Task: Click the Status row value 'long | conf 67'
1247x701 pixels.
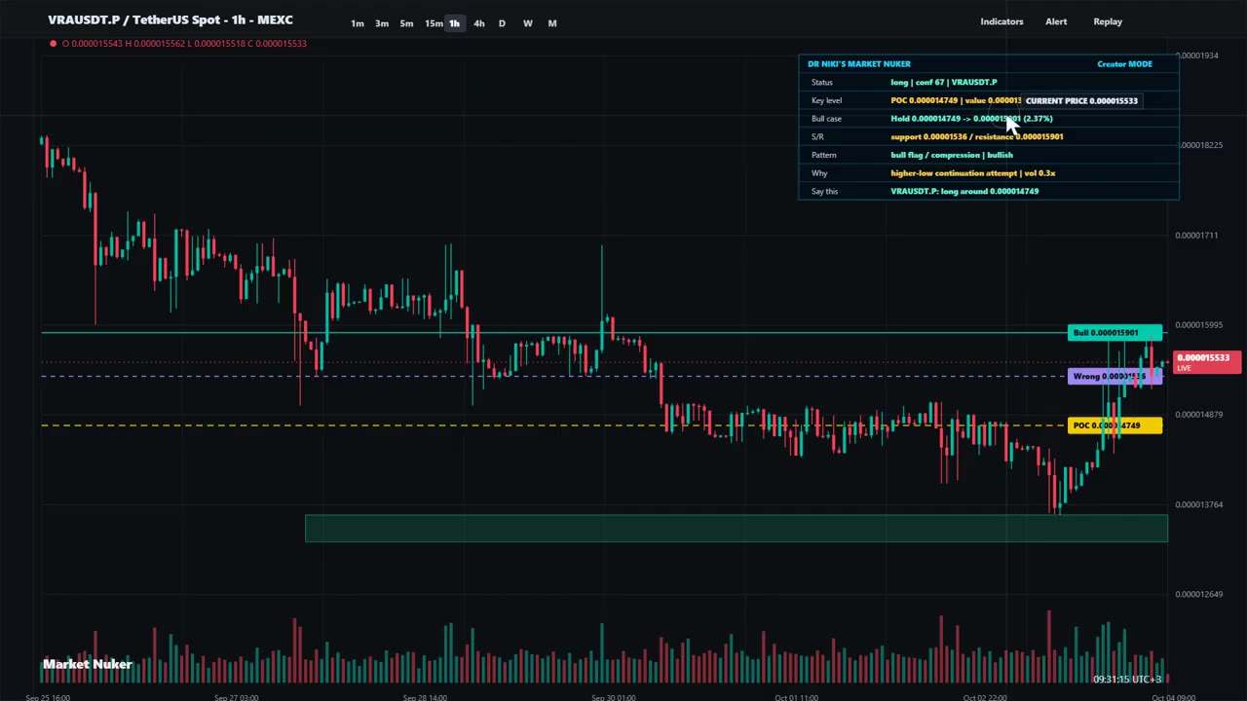Action: (x=943, y=82)
